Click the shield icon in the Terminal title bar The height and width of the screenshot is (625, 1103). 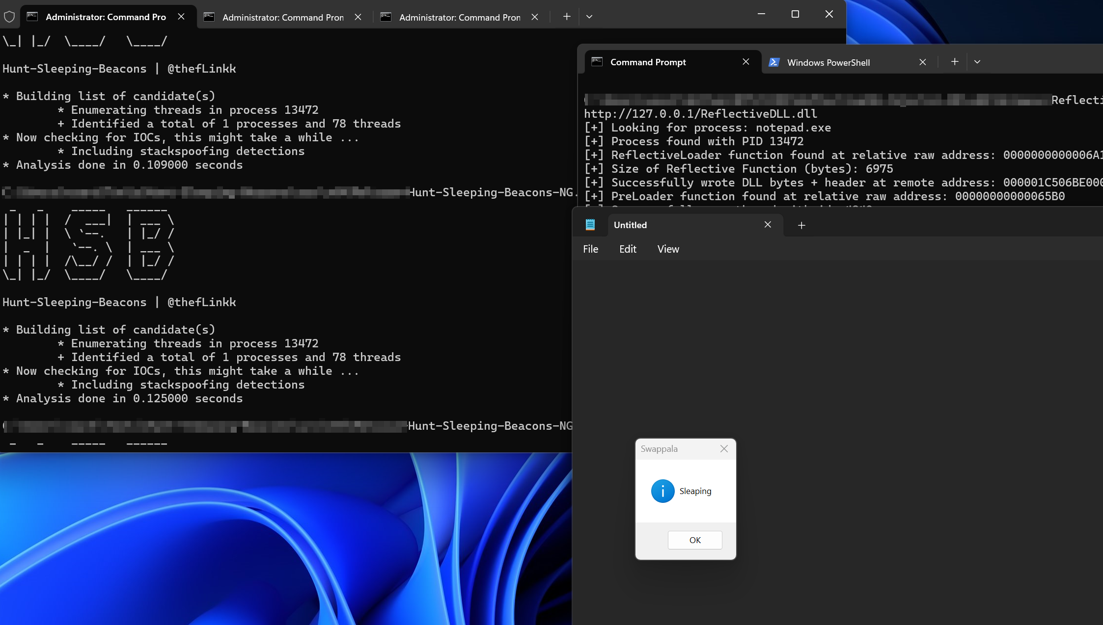10,16
